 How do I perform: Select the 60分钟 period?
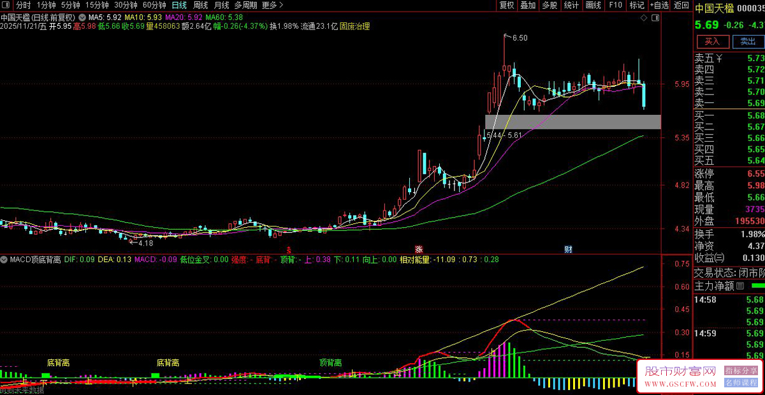click(154, 5)
